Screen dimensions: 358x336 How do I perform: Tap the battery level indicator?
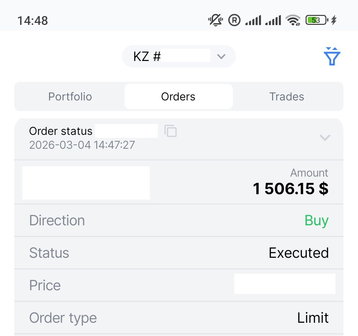point(316,21)
